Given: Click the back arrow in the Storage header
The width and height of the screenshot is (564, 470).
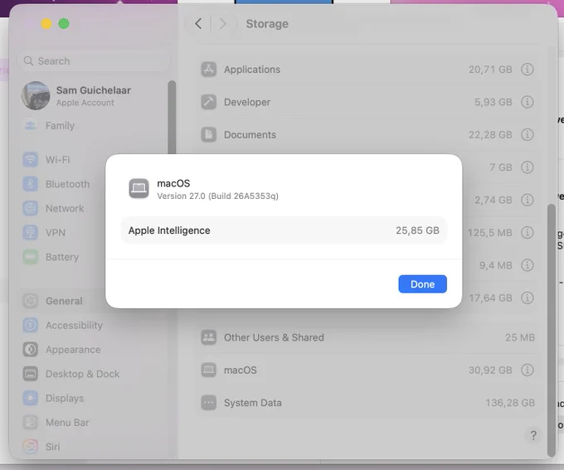Looking at the screenshot, I should click(198, 24).
